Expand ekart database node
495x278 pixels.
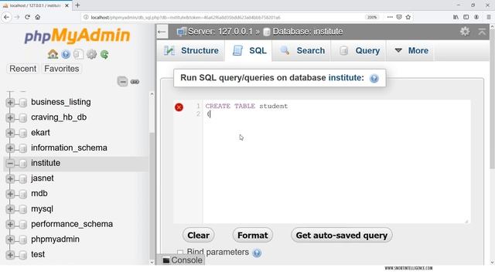pyautogui.click(x=10, y=133)
